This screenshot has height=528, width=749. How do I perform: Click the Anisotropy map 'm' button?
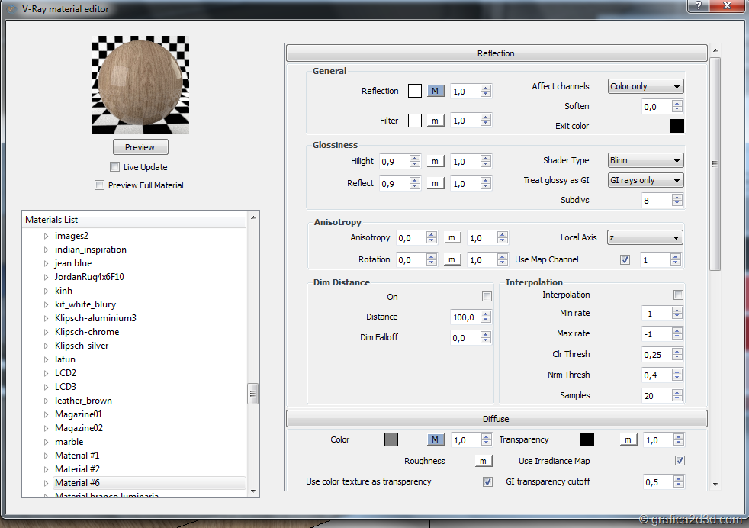click(452, 238)
